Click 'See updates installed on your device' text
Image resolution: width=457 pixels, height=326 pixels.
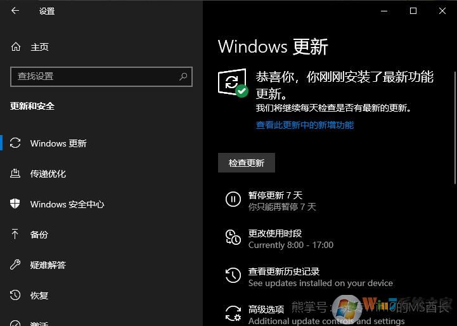pos(320,283)
